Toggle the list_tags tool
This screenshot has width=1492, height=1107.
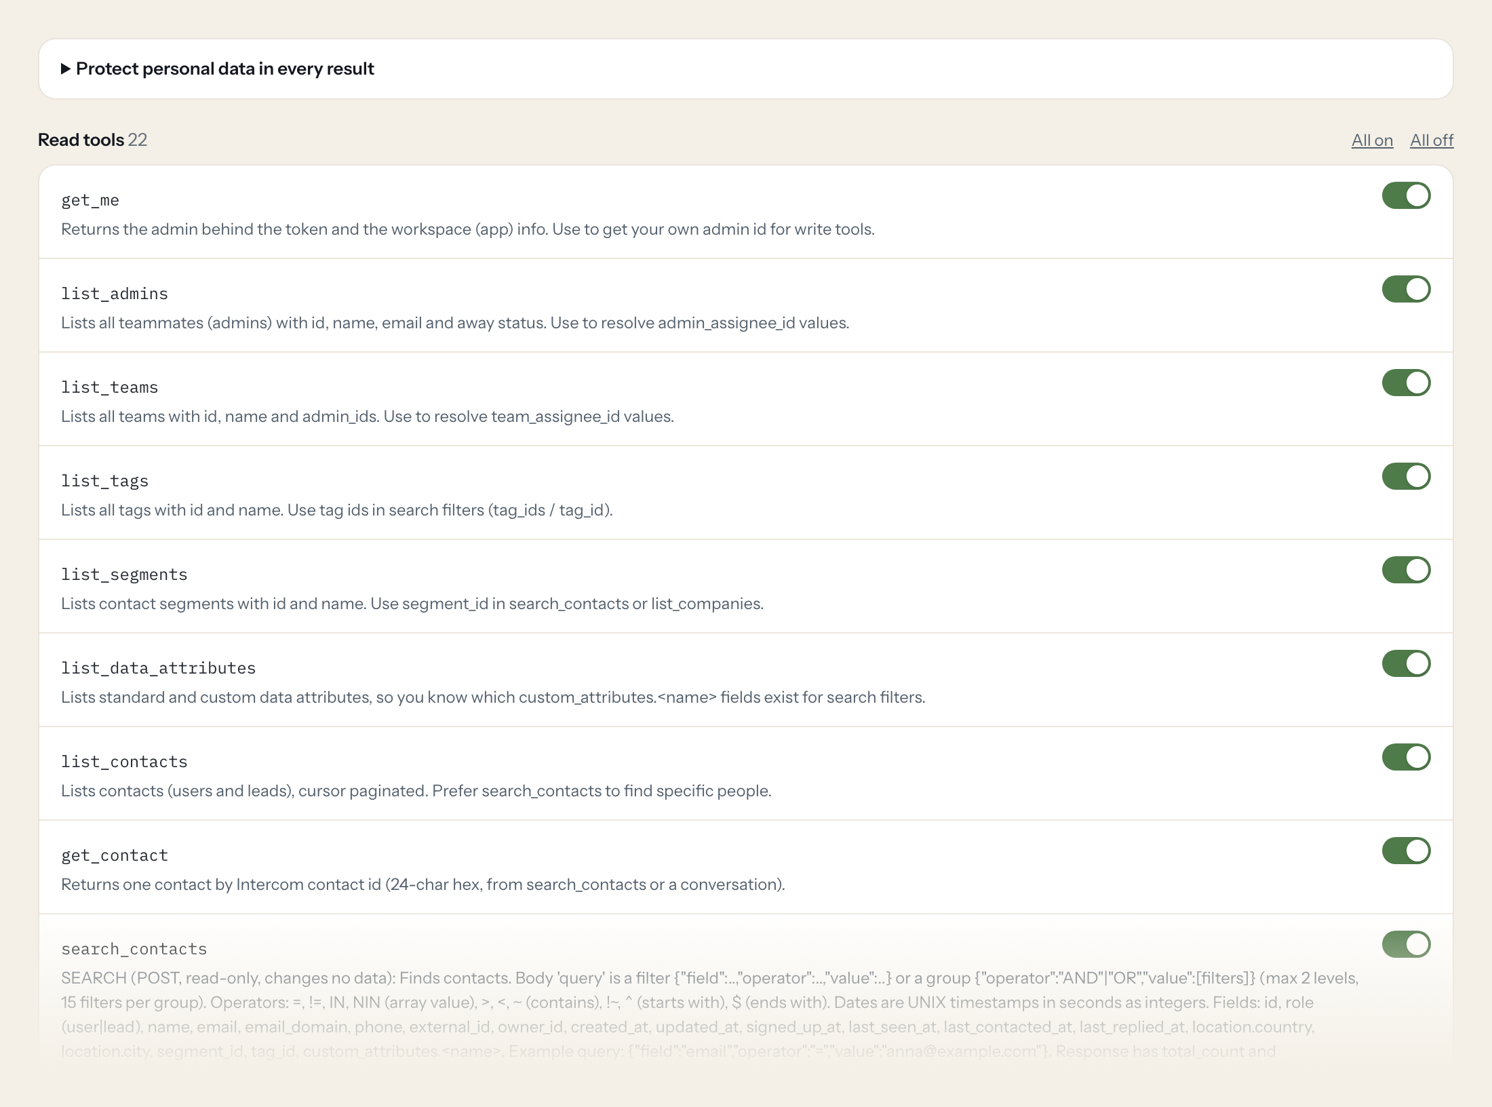[x=1406, y=476]
